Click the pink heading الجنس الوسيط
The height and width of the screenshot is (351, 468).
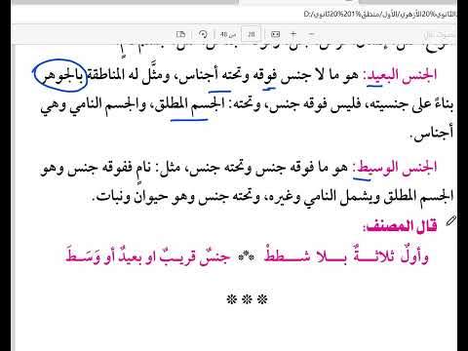point(396,168)
